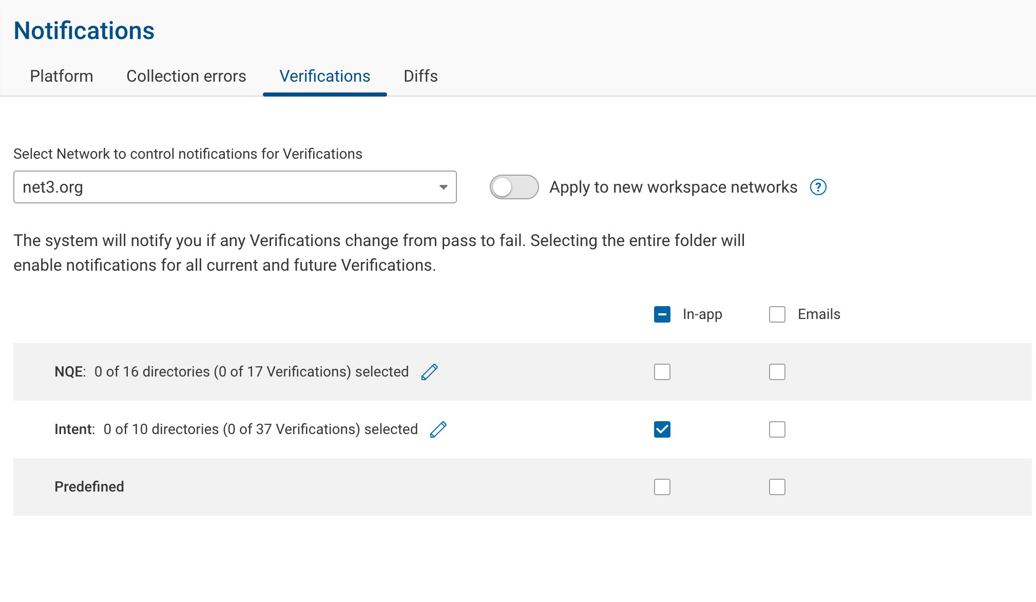Click the Apply to new workspace networks label
Viewport: 1036px width, 602px height.
(x=674, y=187)
